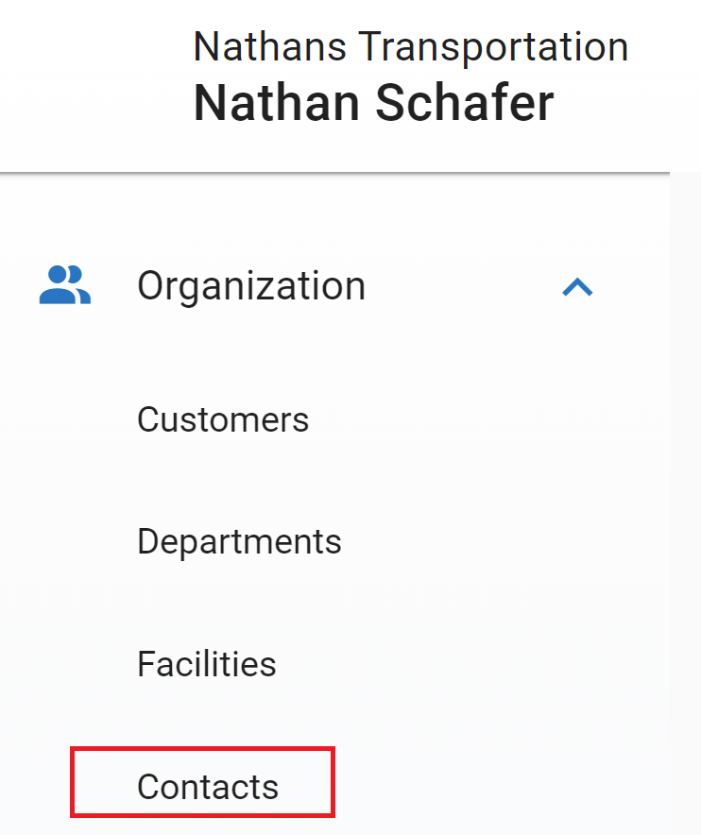
Task: Hide the Organization submenu via the caret
Action: pos(577,287)
